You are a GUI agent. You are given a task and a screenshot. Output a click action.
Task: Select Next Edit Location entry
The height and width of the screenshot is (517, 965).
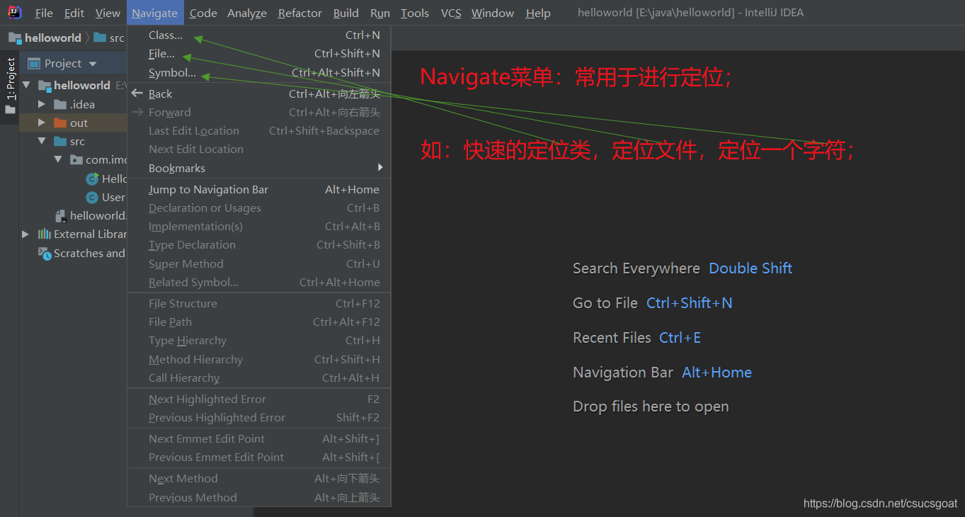point(259,149)
